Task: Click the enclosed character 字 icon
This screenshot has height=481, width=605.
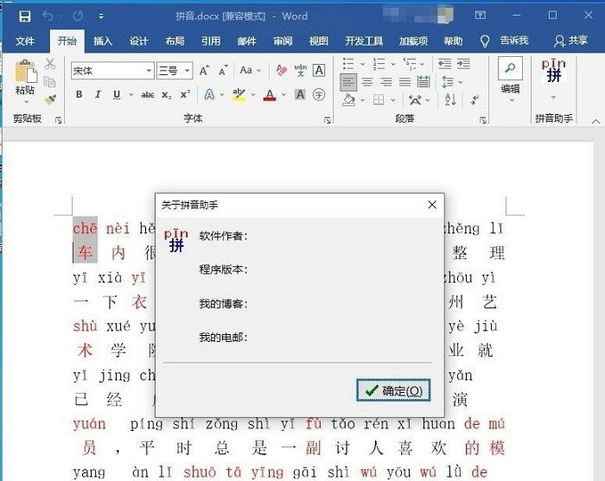Action: 319,94
